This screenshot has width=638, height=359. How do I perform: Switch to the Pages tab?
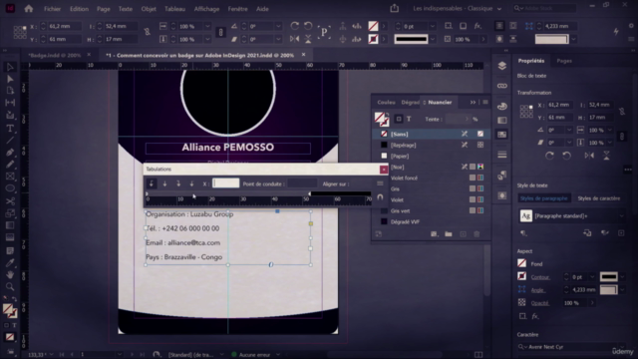pos(564,61)
